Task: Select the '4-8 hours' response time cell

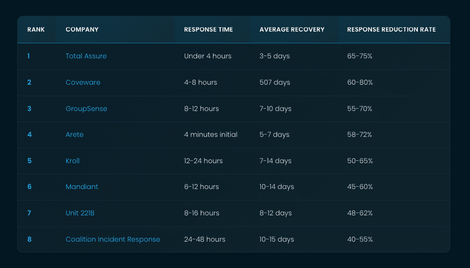Action: [x=201, y=82]
